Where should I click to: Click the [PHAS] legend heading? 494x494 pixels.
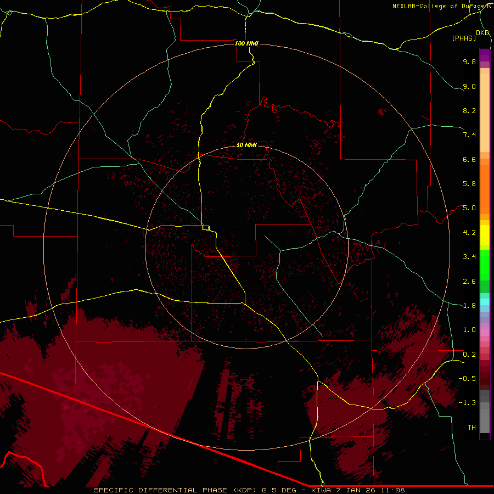[464, 38]
